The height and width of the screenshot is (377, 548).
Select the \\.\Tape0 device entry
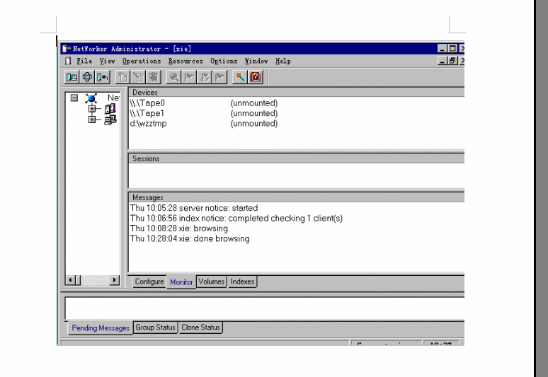pos(147,103)
